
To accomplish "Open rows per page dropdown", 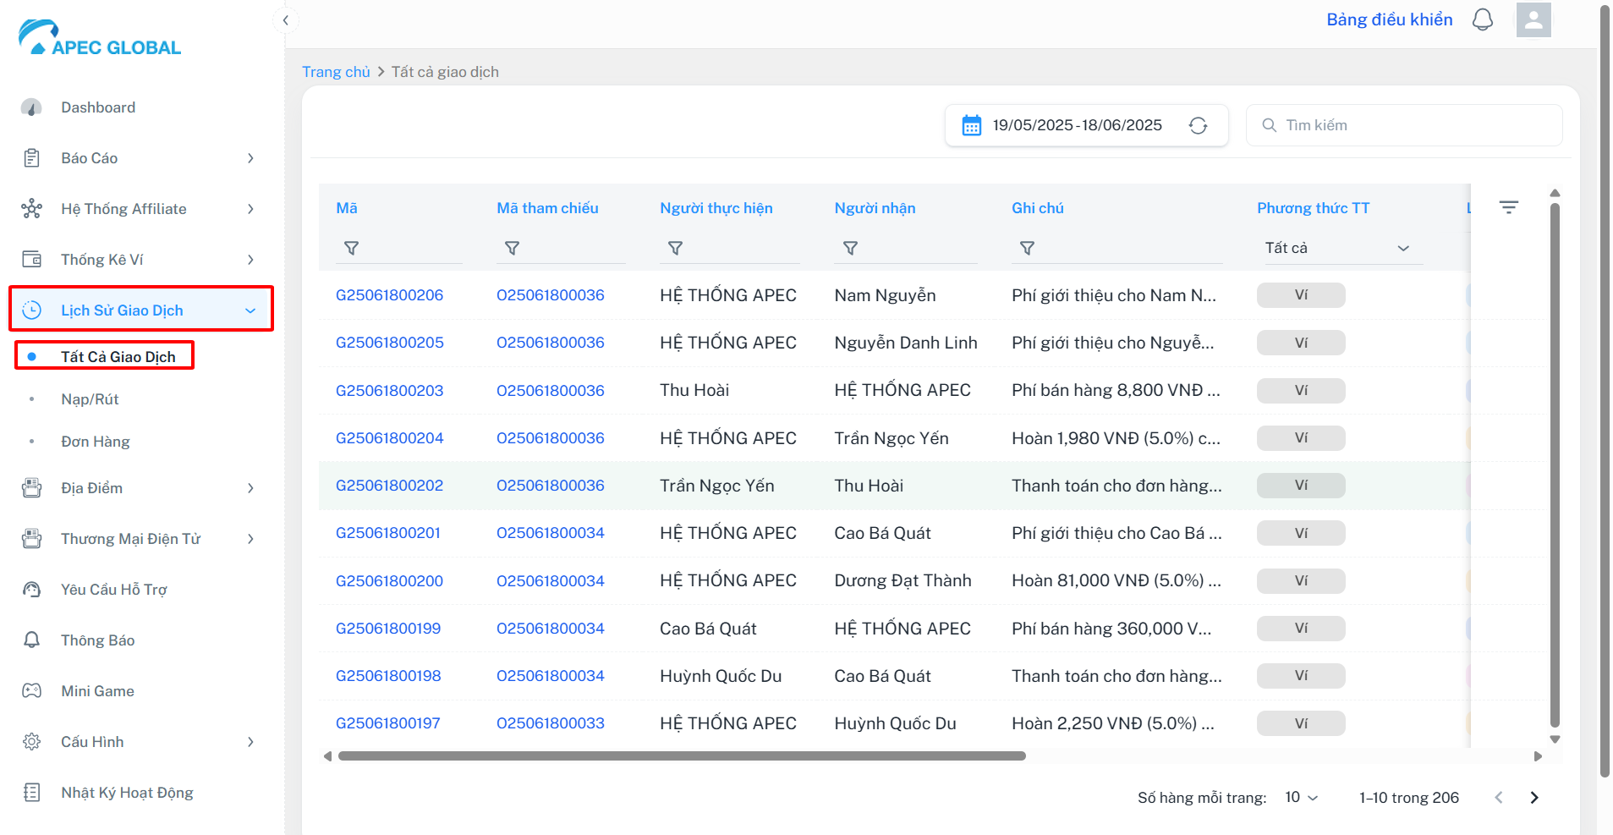I will [1301, 797].
